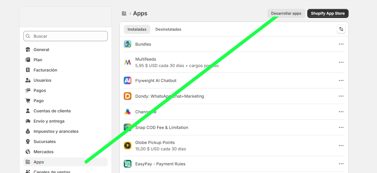The height and width of the screenshot is (173, 377).
Task: Click the Multifeeds app name
Action: click(146, 59)
